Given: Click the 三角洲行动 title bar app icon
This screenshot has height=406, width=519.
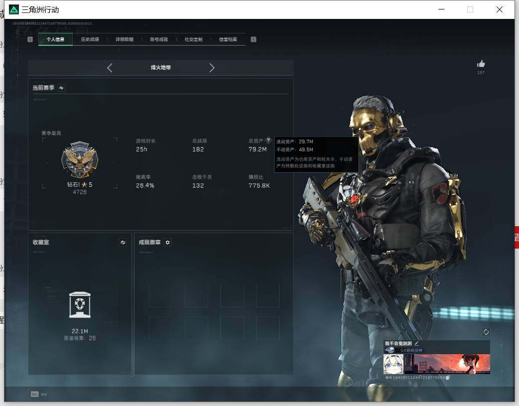Looking at the screenshot, I should pos(13,9).
